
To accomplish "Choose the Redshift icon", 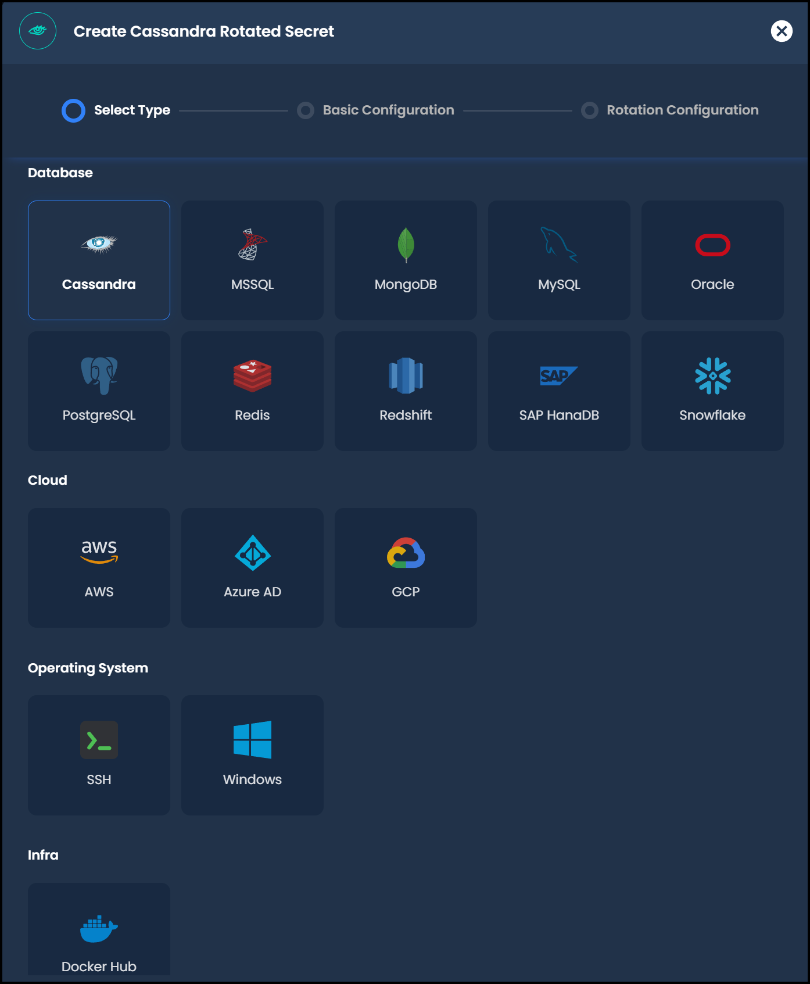I will 406,375.
